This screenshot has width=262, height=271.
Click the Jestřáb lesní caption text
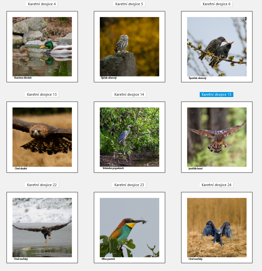[195, 168]
